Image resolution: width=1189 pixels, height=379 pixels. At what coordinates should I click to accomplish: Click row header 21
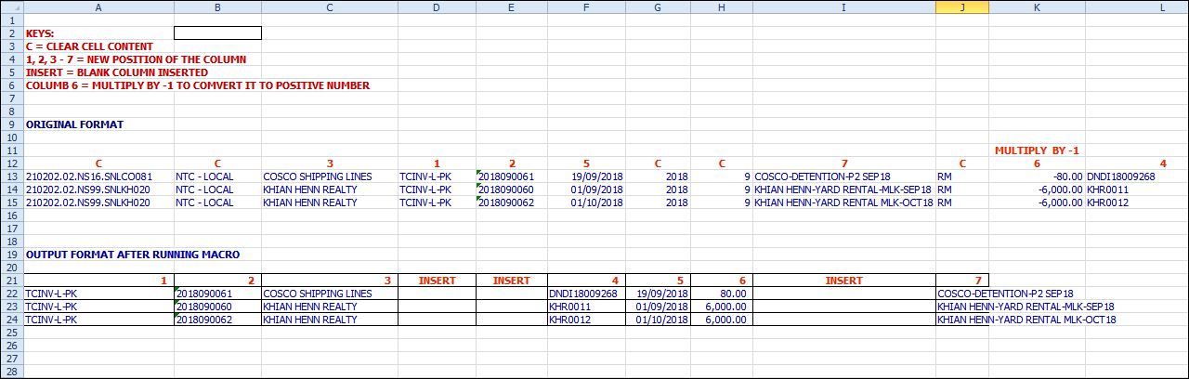point(11,281)
